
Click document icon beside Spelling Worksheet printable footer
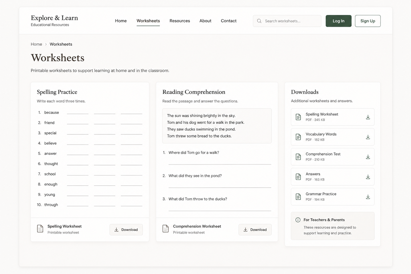point(40,229)
